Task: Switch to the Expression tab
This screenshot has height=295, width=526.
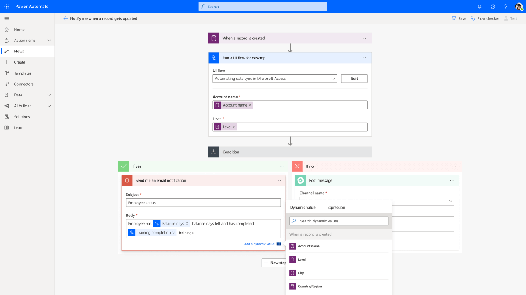Action: coord(336,207)
